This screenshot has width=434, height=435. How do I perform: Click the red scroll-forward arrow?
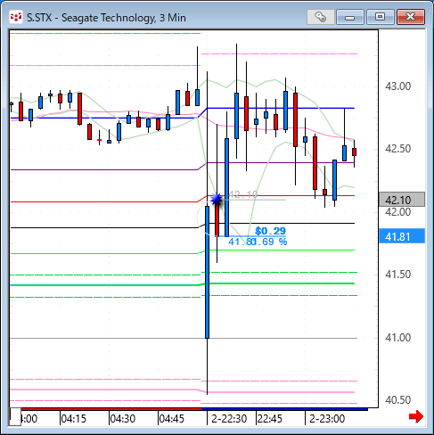point(416,416)
